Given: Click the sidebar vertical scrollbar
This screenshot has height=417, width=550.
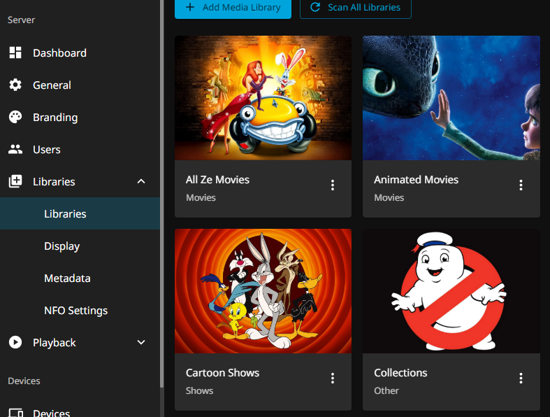Looking at the screenshot, I should point(162,210).
